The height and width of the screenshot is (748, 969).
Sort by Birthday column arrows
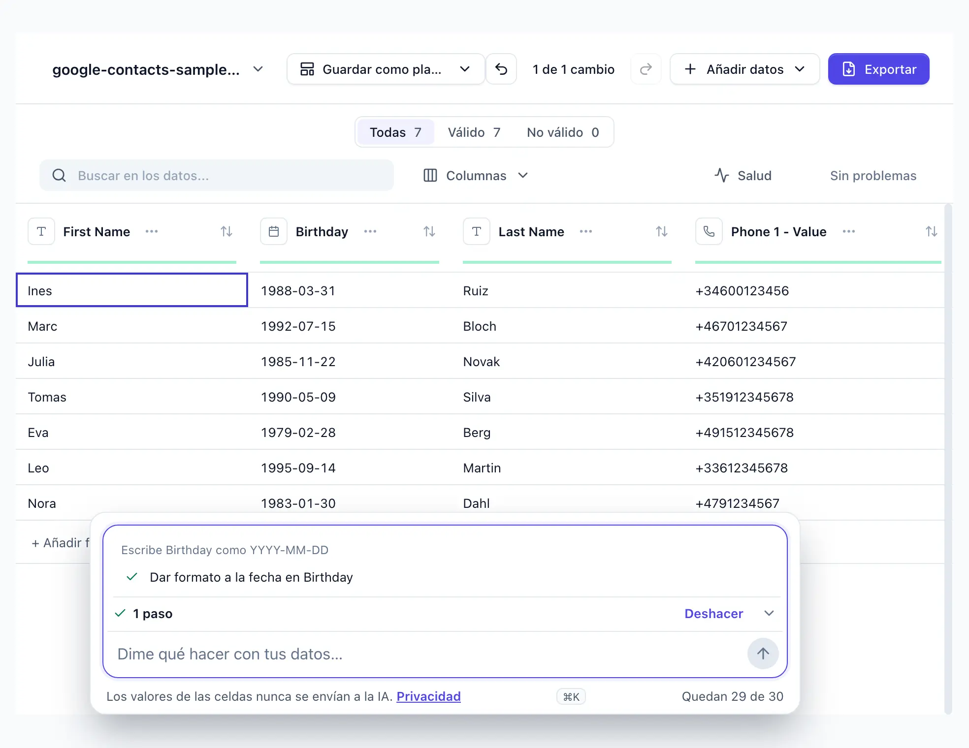tap(429, 231)
